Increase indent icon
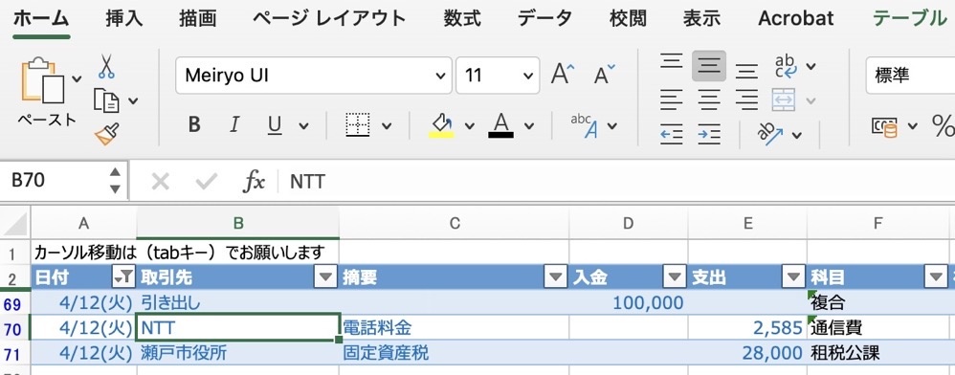This screenshot has height=375, width=955. (x=709, y=134)
